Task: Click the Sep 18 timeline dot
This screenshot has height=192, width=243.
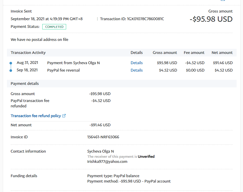Action: click(x=11, y=70)
